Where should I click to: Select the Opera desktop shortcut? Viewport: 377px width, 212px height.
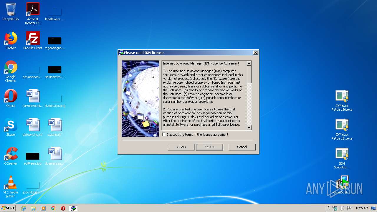11,98
